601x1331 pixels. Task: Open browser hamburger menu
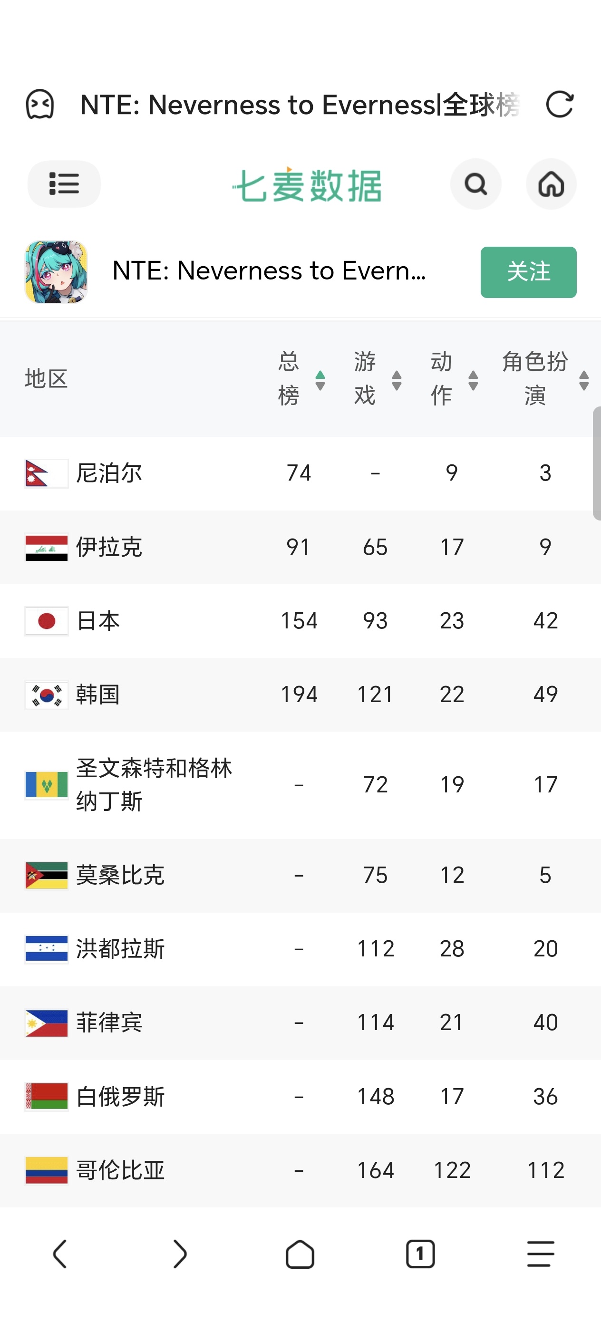[x=541, y=1254]
